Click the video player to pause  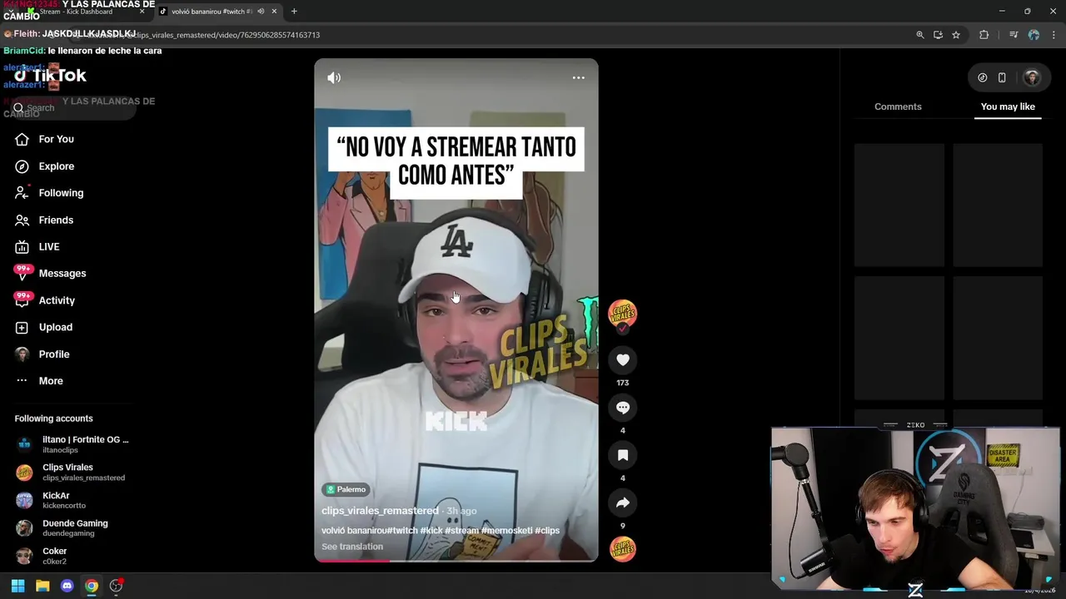click(x=456, y=309)
